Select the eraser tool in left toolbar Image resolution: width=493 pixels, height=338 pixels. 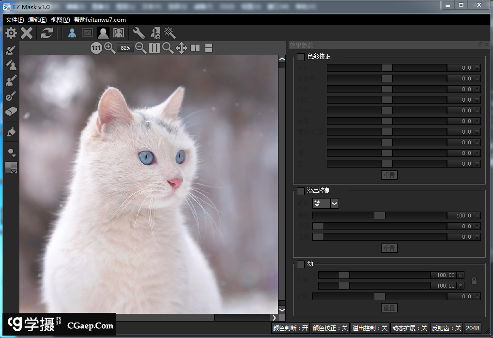(11, 111)
